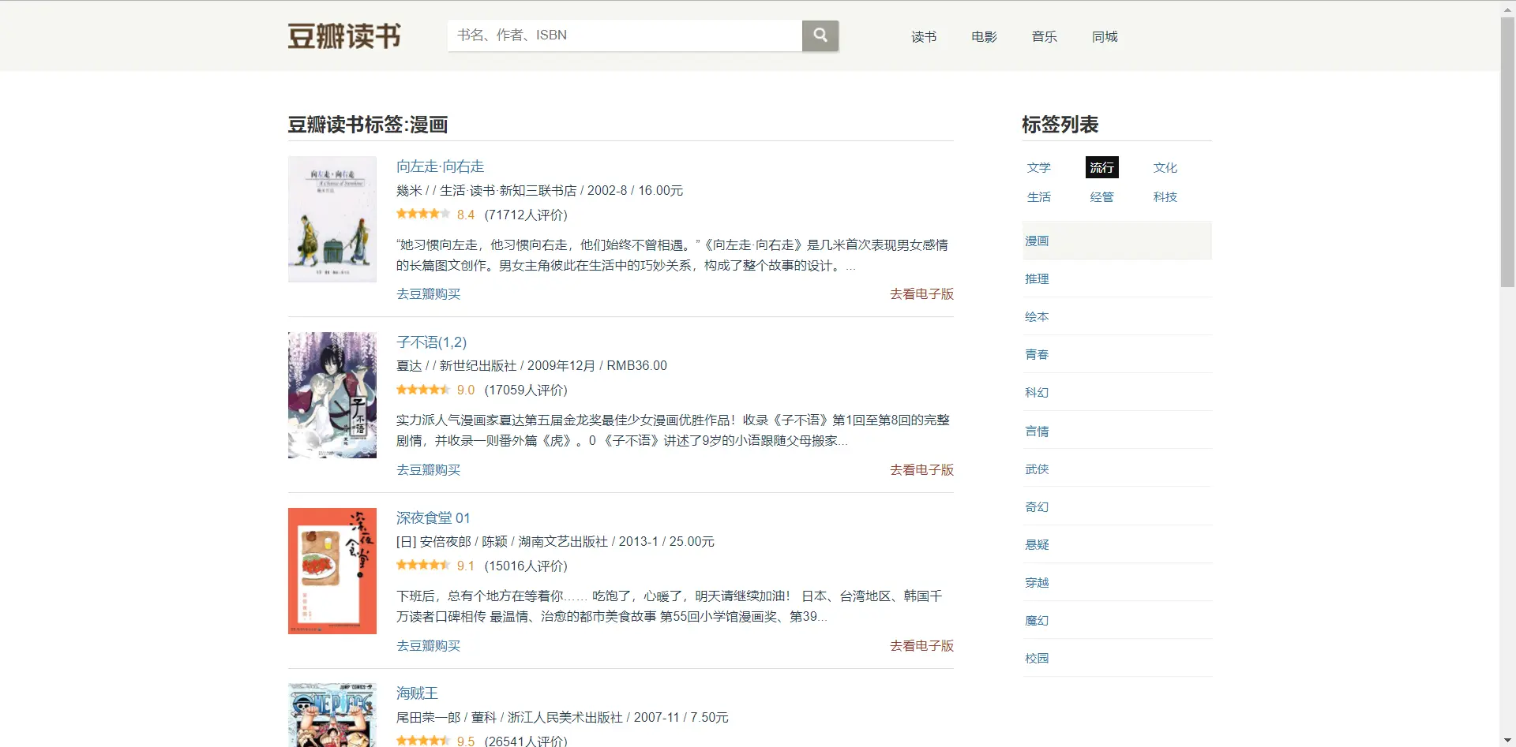Viewport: 1516px width, 747px height.
Task: Click the page's vertical scrollbar thumb
Action: (x=1508, y=151)
